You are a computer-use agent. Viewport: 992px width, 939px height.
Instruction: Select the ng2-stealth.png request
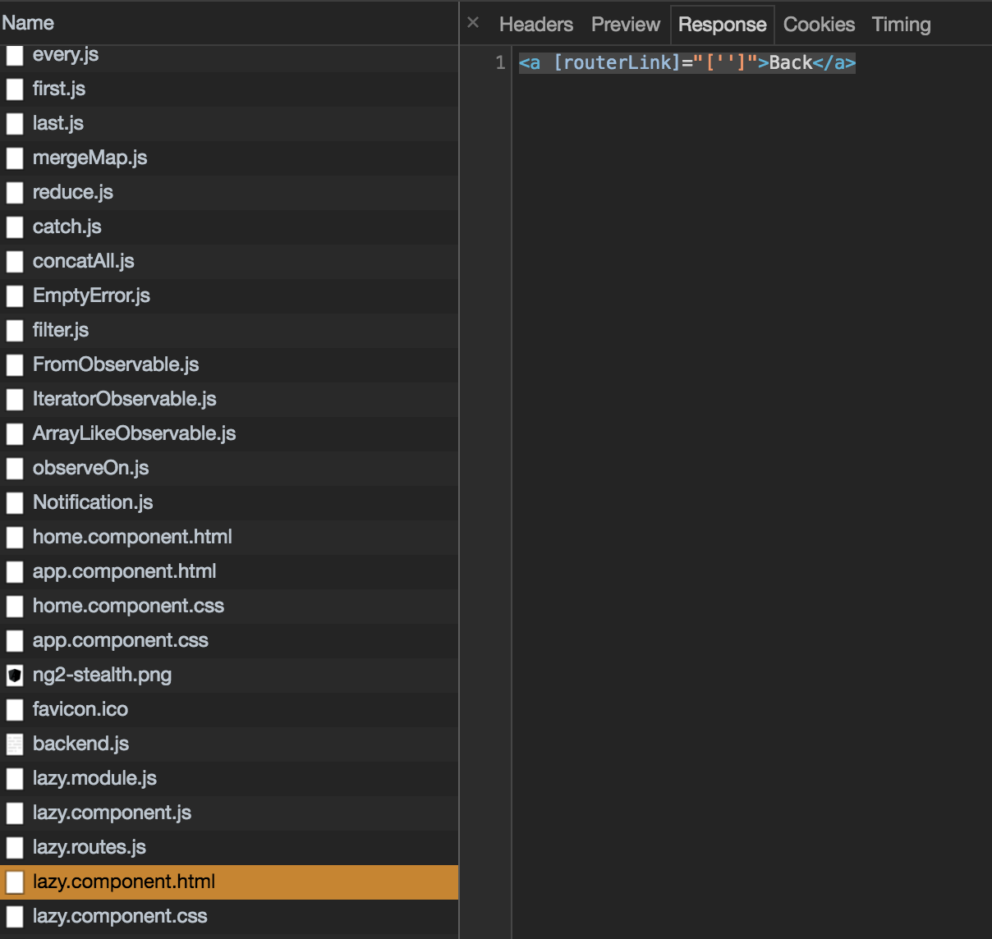pyautogui.click(x=229, y=675)
